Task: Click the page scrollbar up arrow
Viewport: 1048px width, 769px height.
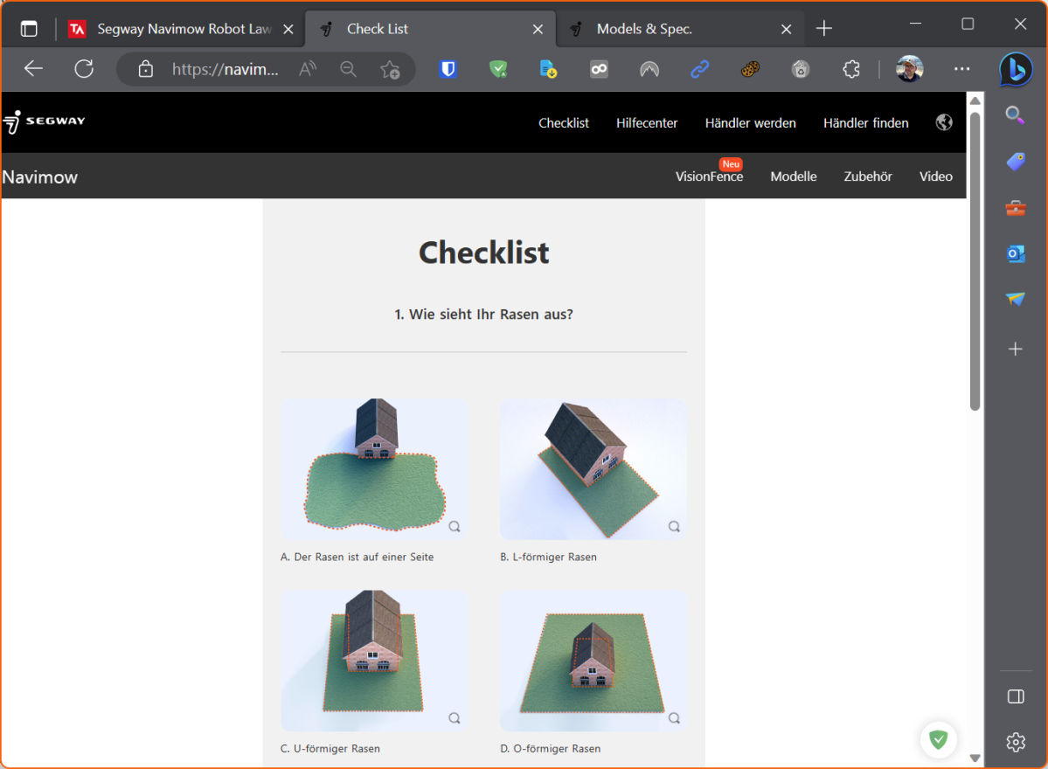Action: click(975, 100)
